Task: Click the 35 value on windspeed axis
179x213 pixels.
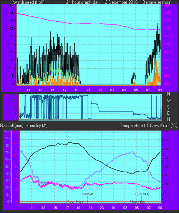Action: (12, 28)
